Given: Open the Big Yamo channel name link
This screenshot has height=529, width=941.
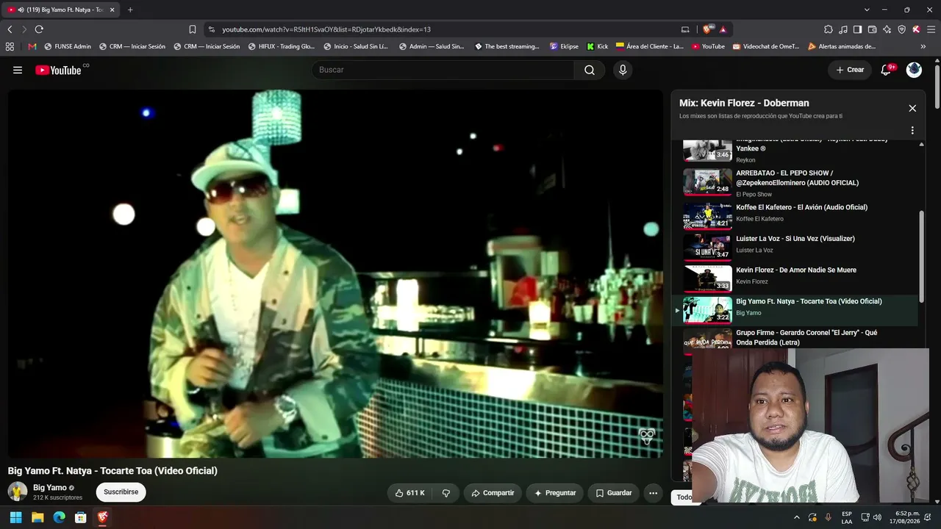Looking at the screenshot, I should click(50, 488).
